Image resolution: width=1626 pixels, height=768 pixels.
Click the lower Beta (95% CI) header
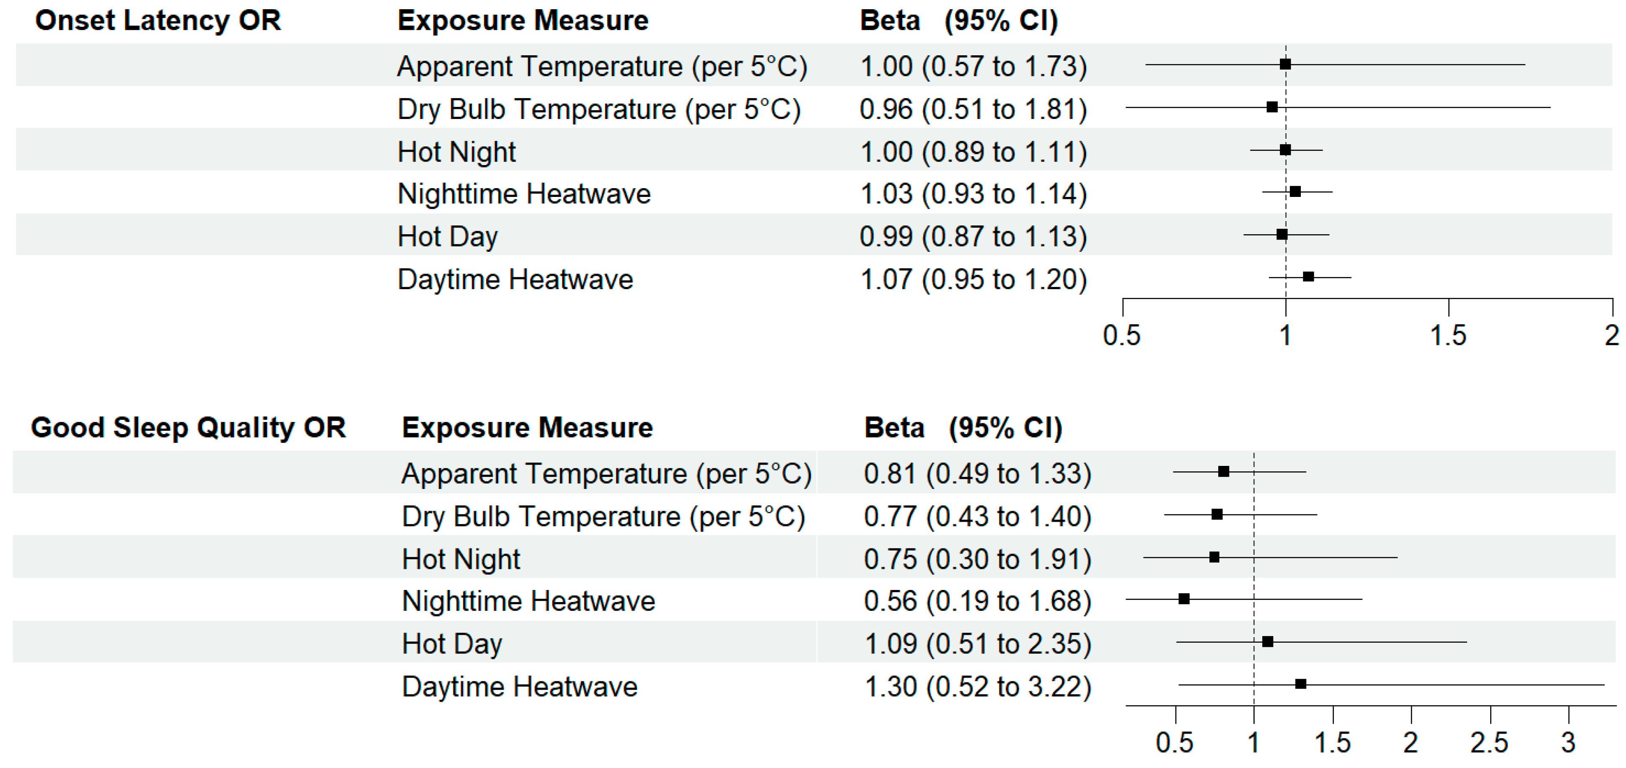pos(963,428)
